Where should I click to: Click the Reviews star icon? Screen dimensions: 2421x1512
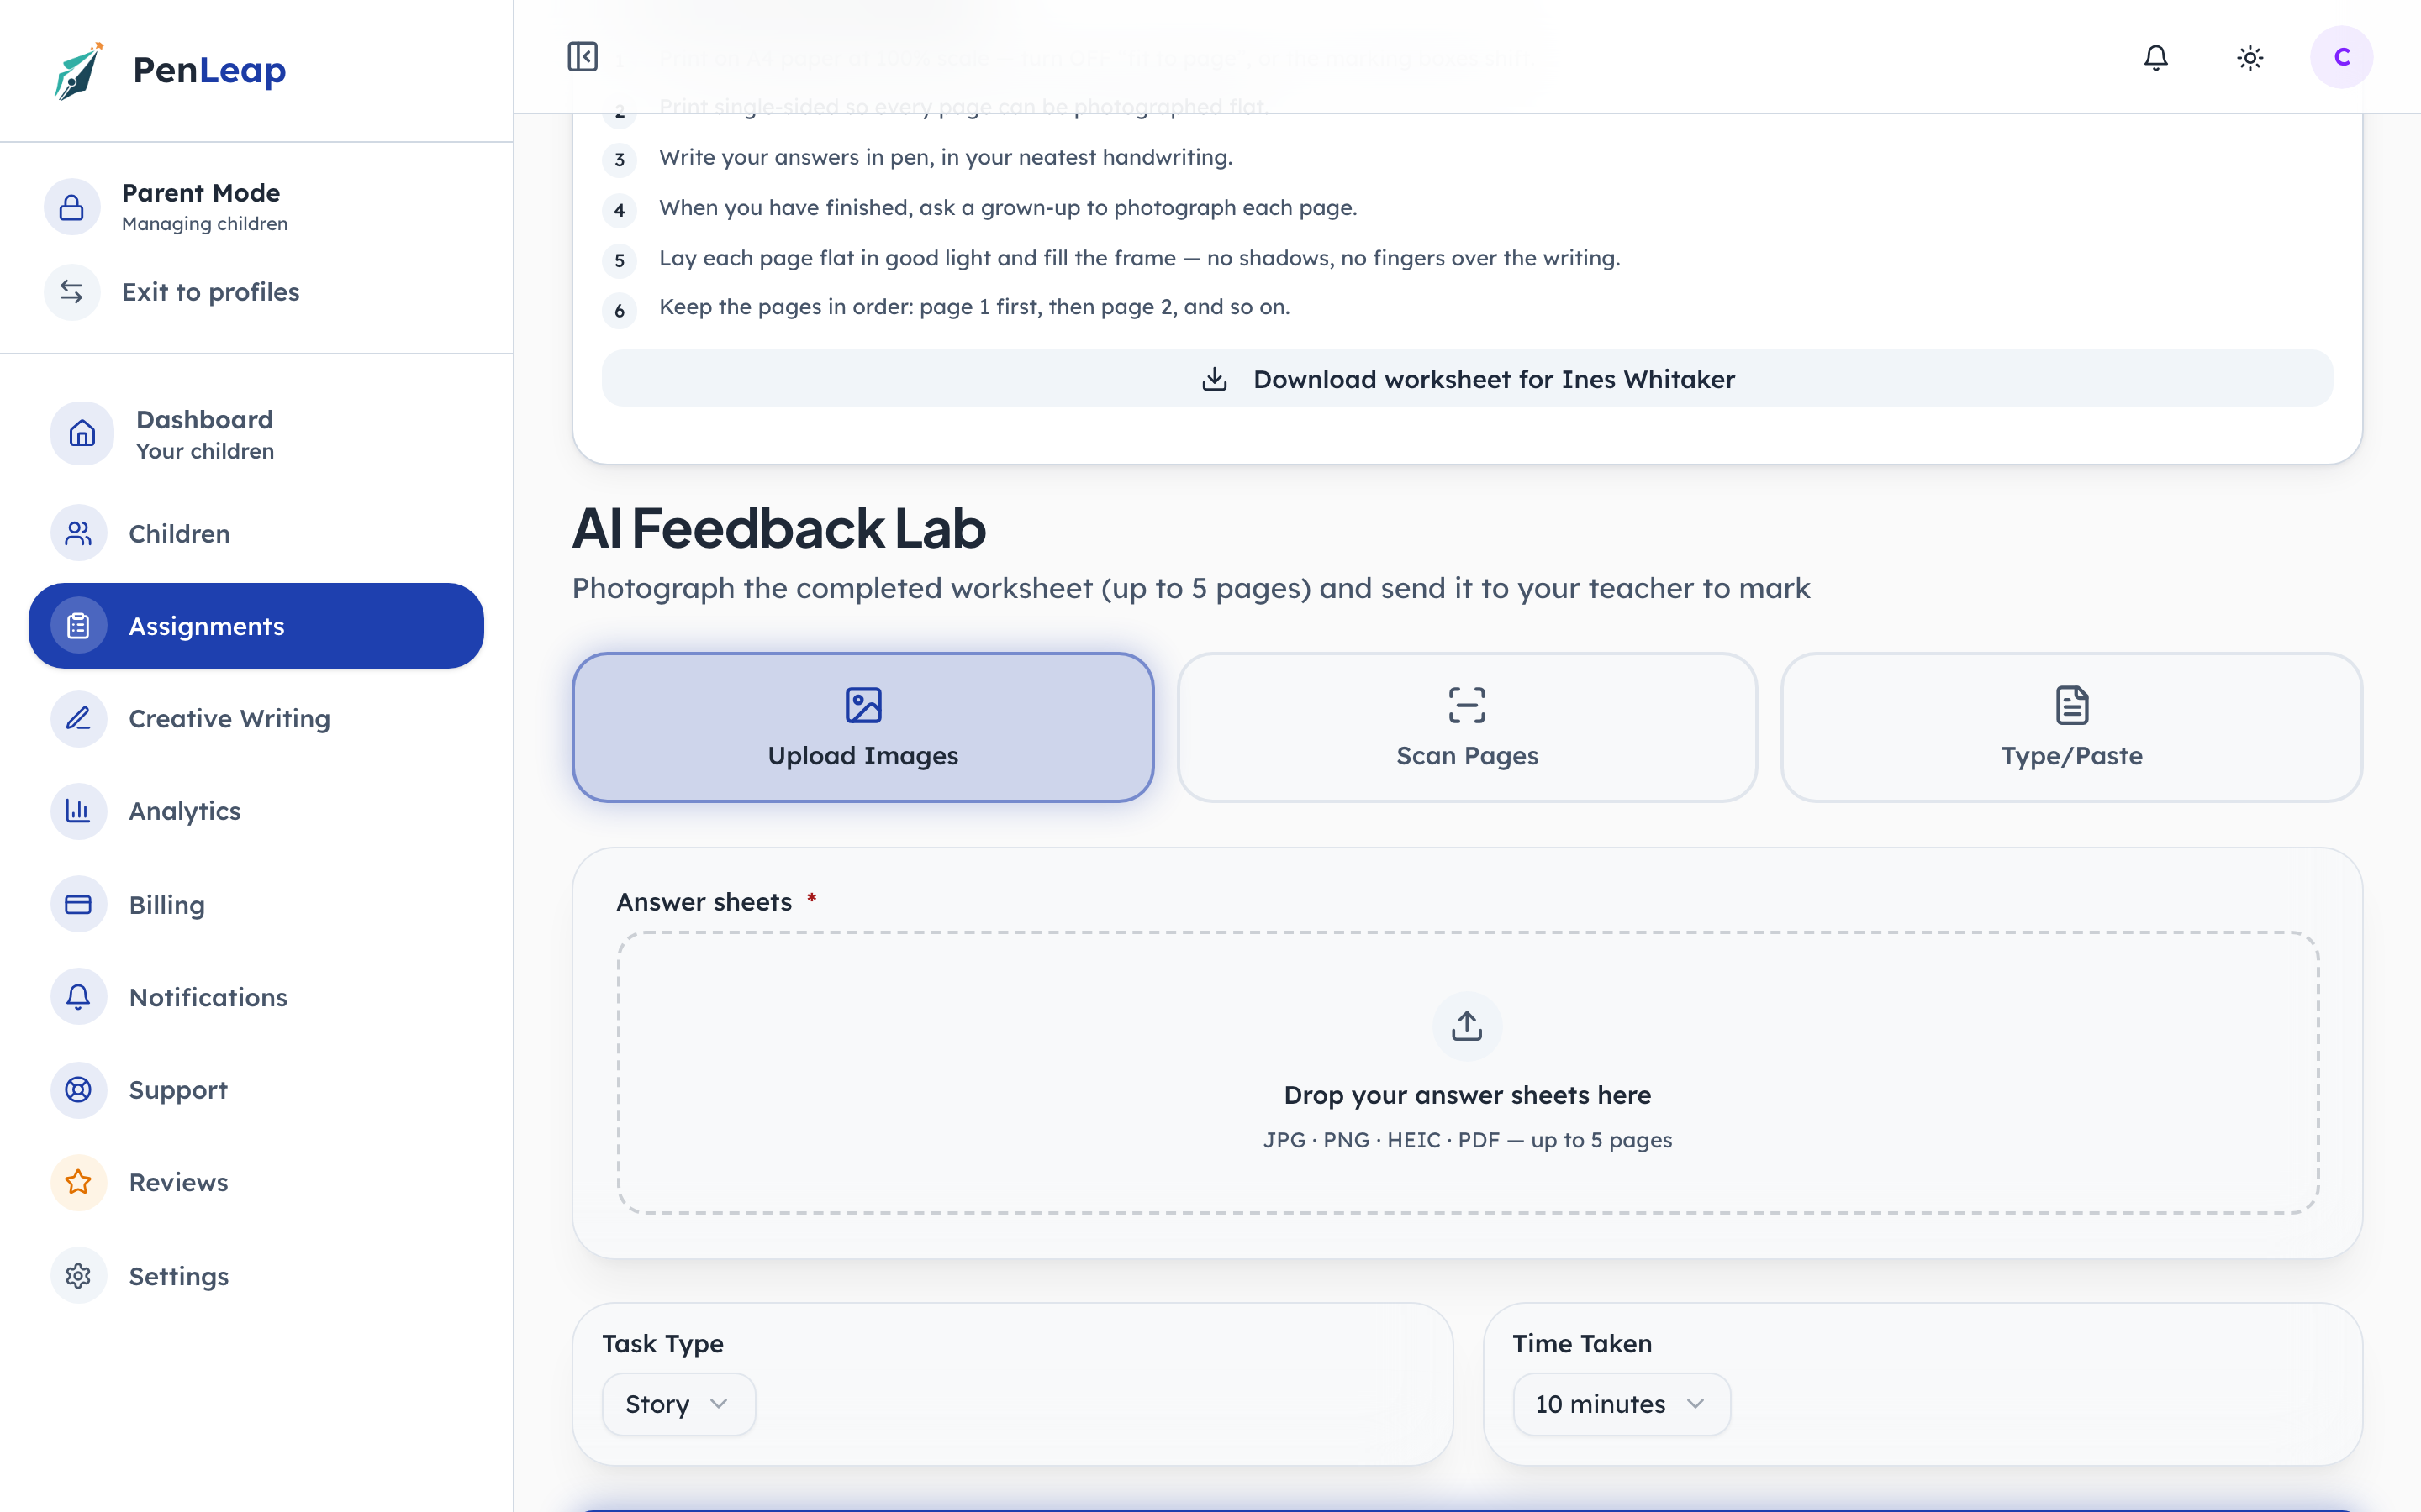tap(78, 1182)
